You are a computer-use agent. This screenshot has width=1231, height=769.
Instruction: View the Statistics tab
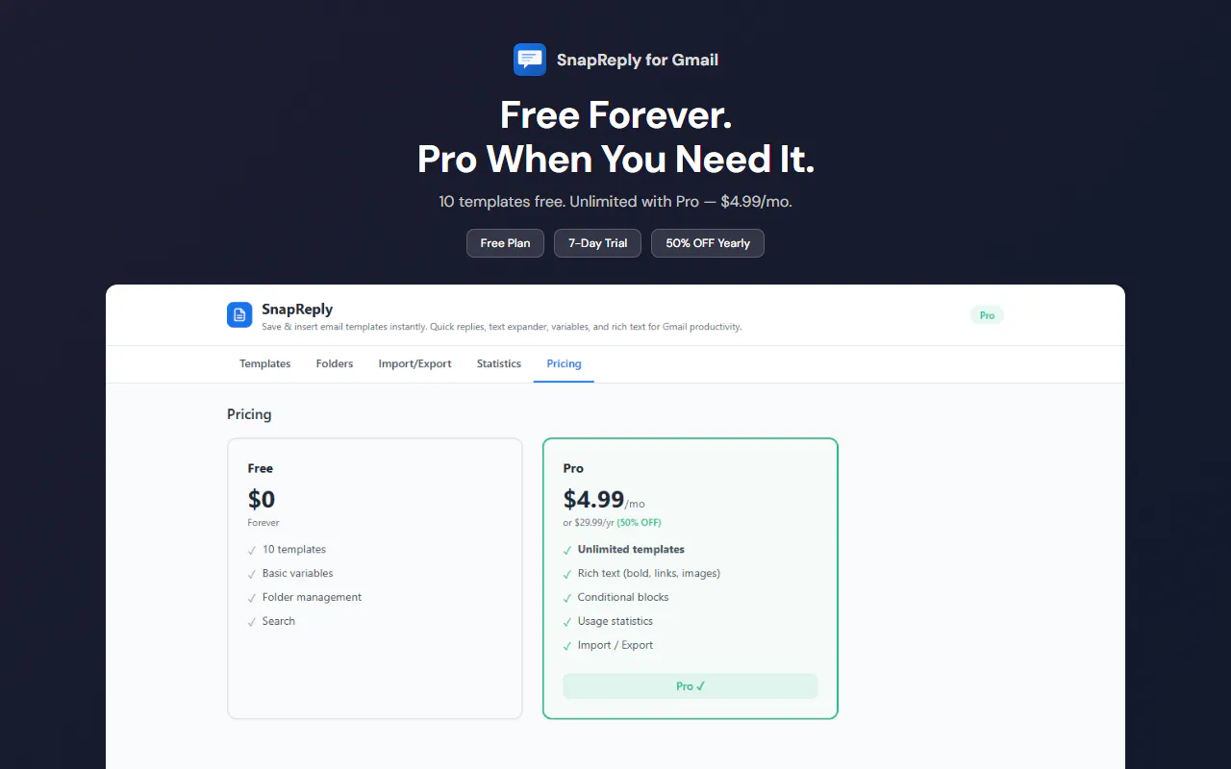(x=499, y=363)
